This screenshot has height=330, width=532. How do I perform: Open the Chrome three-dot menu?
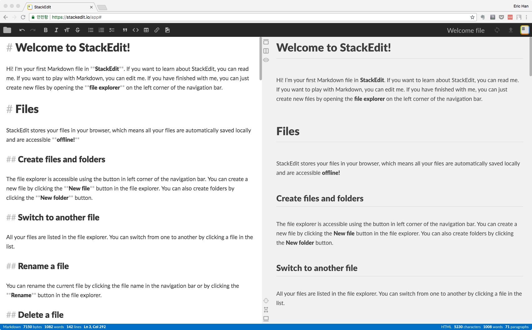coord(526,17)
